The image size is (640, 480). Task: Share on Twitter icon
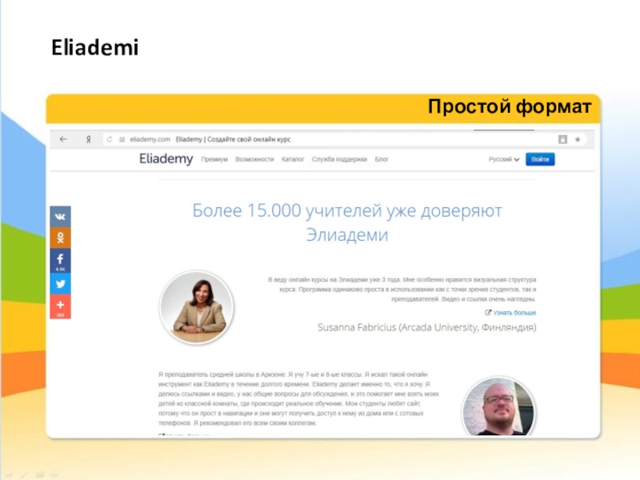pos(61,284)
